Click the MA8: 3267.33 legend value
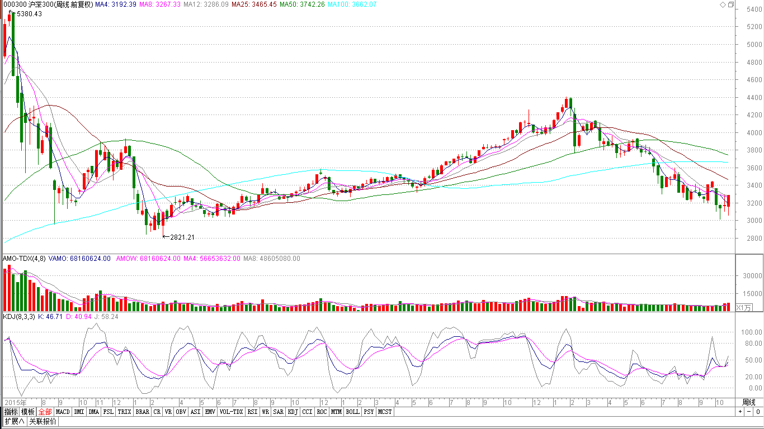Viewport: 764px width, 429px height. [x=160, y=4]
